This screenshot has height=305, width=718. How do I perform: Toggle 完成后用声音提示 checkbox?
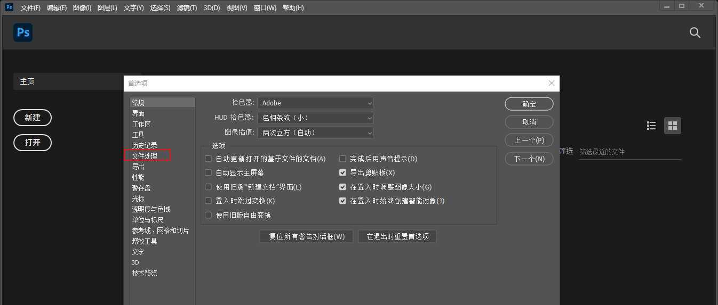[x=343, y=159]
